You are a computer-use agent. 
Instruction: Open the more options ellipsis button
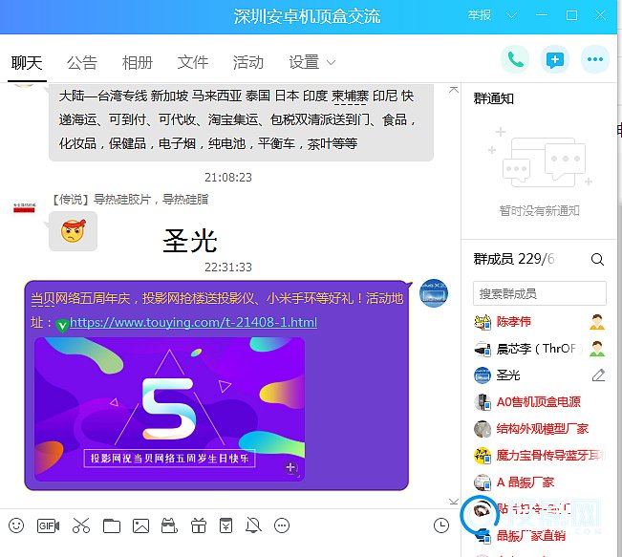[x=595, y=60]
